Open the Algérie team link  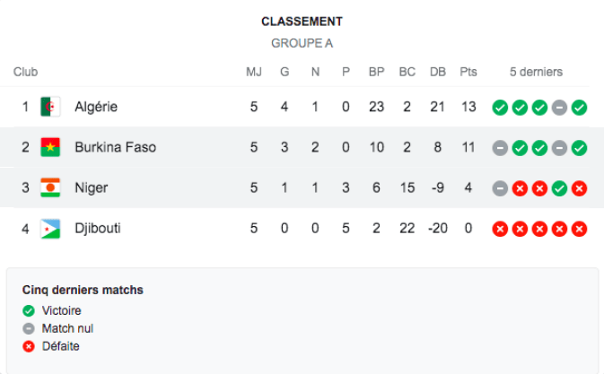(96, 108)
